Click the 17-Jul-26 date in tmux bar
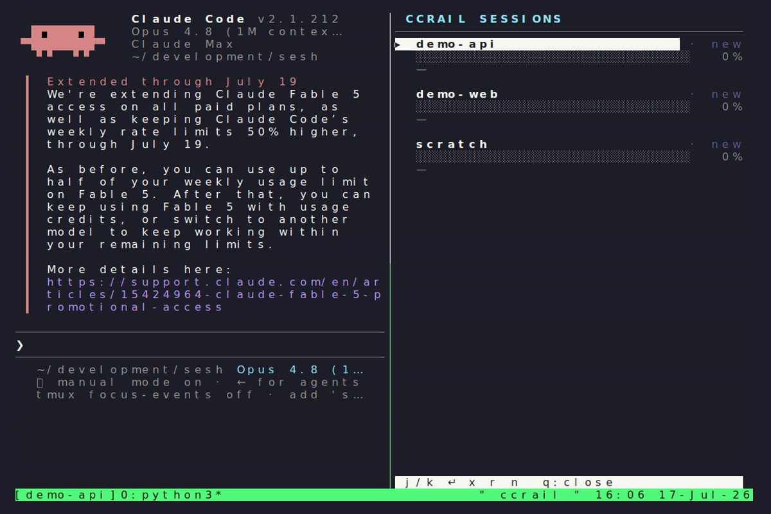Viewport: 771px width, 514px height. 705,495
